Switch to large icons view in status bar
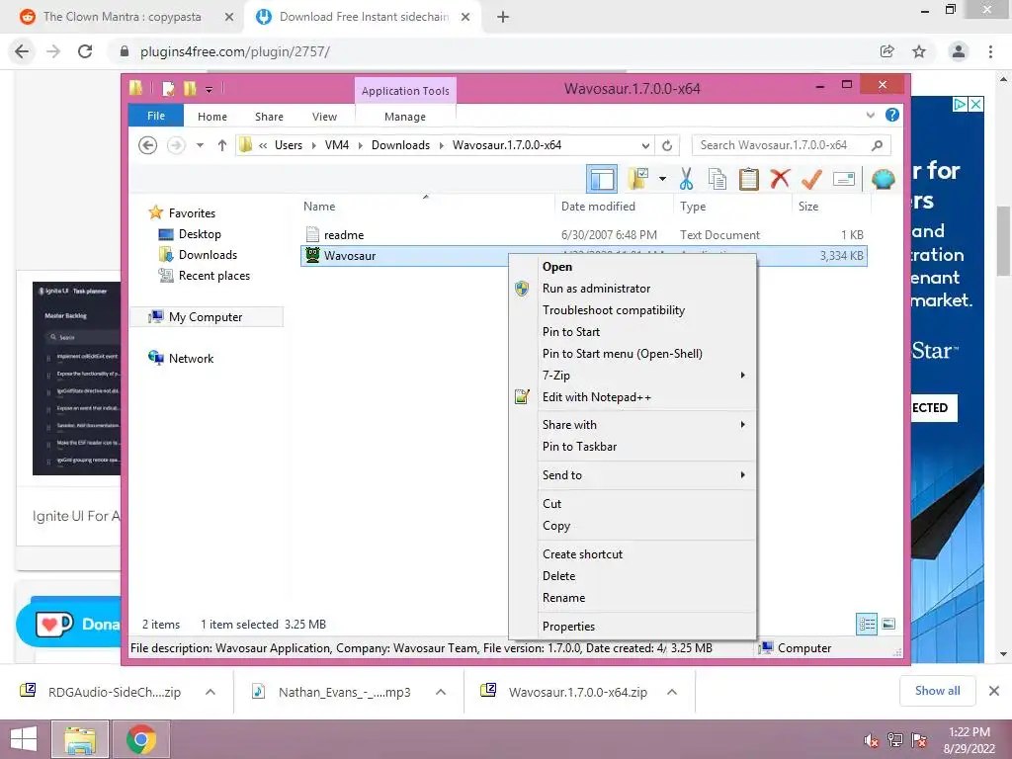 [x=888, y=624]
